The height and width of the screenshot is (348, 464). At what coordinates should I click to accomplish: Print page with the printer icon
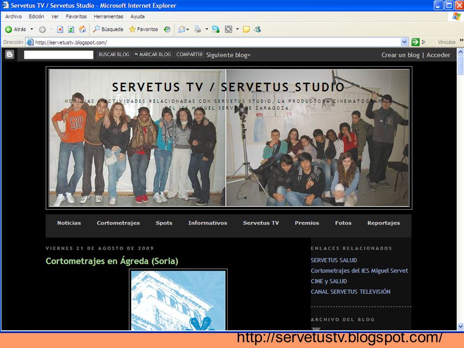[198, 29]
